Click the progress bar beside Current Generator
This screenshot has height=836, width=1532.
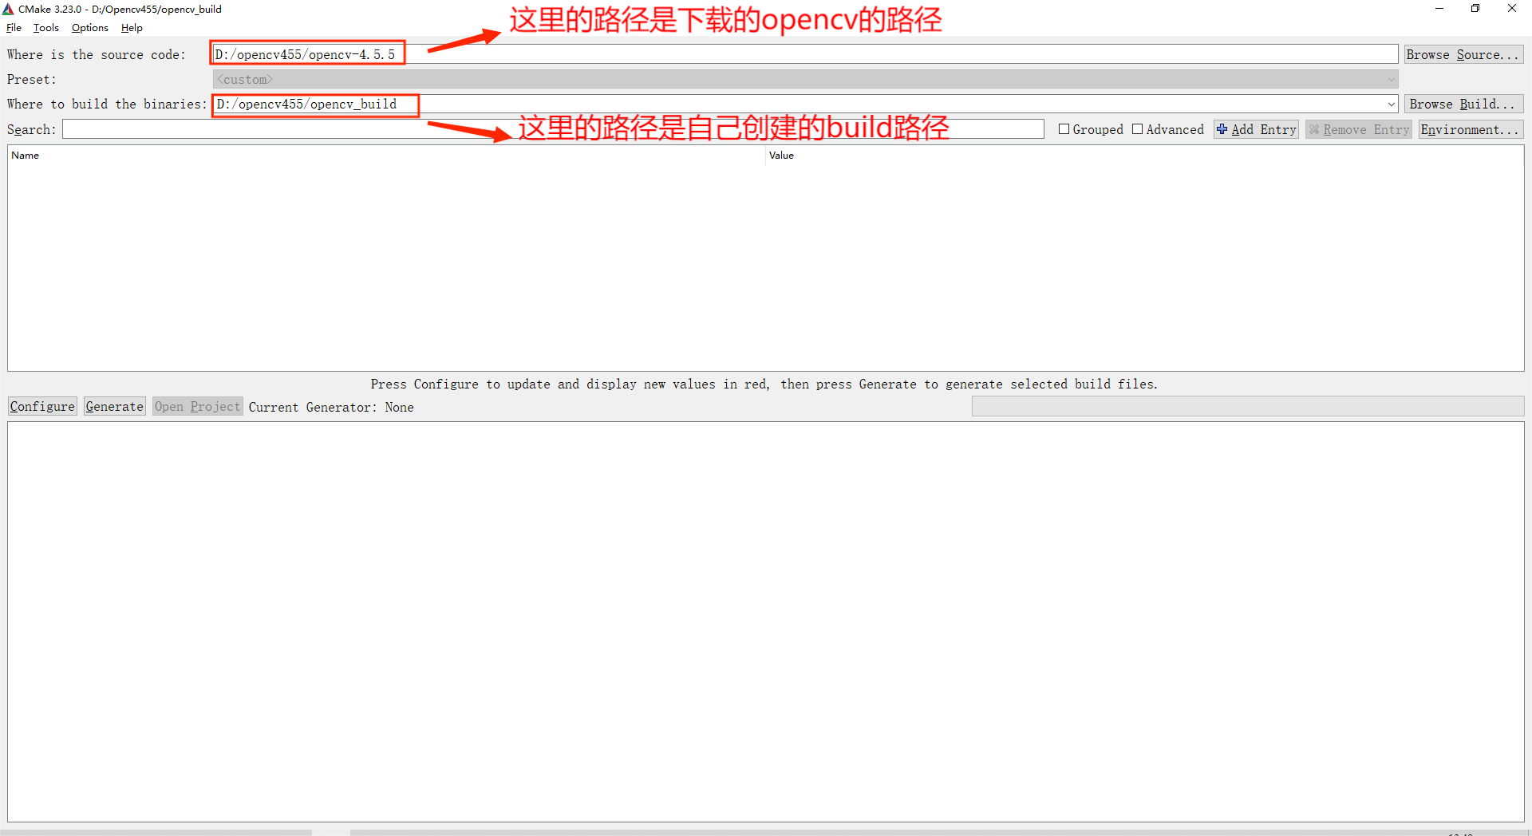pos(1247,407)
